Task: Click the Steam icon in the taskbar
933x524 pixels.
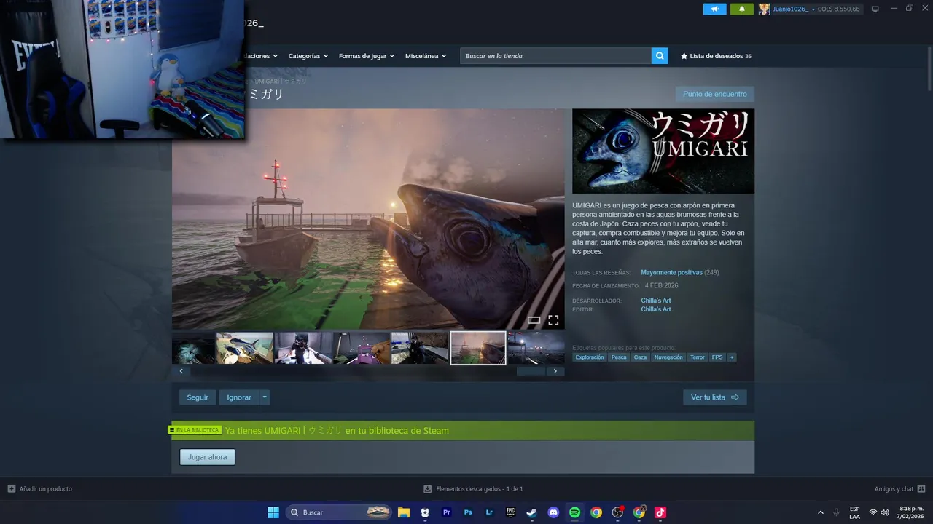Action: pyautogui.click(x=532, y=512)
